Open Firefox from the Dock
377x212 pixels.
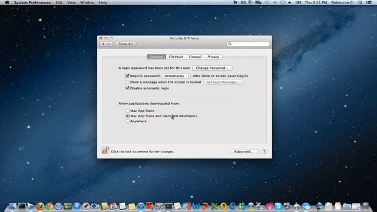pos(40,206)
